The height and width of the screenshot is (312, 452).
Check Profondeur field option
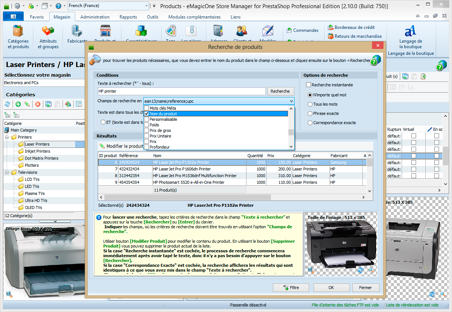[147, 147]
